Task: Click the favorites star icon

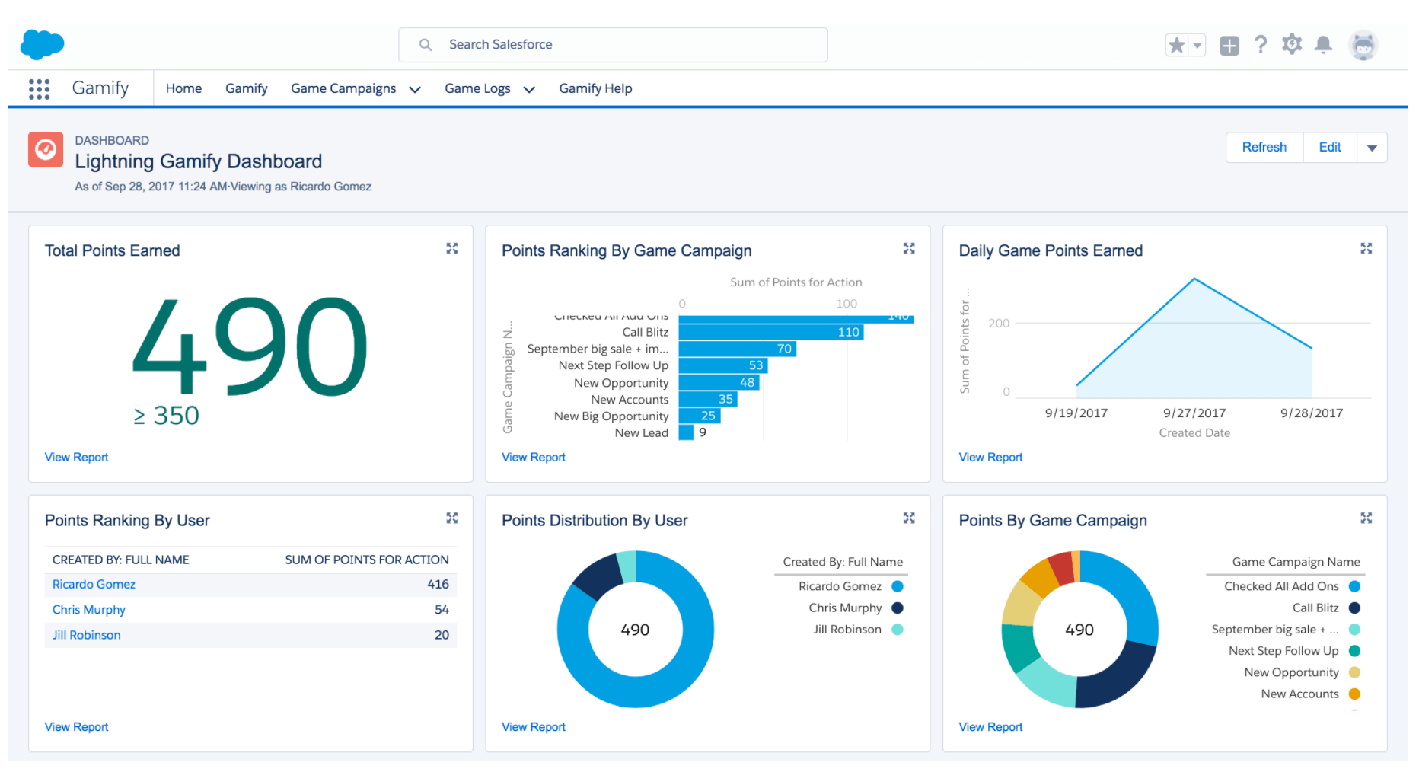Action: tap(1176, 45)
